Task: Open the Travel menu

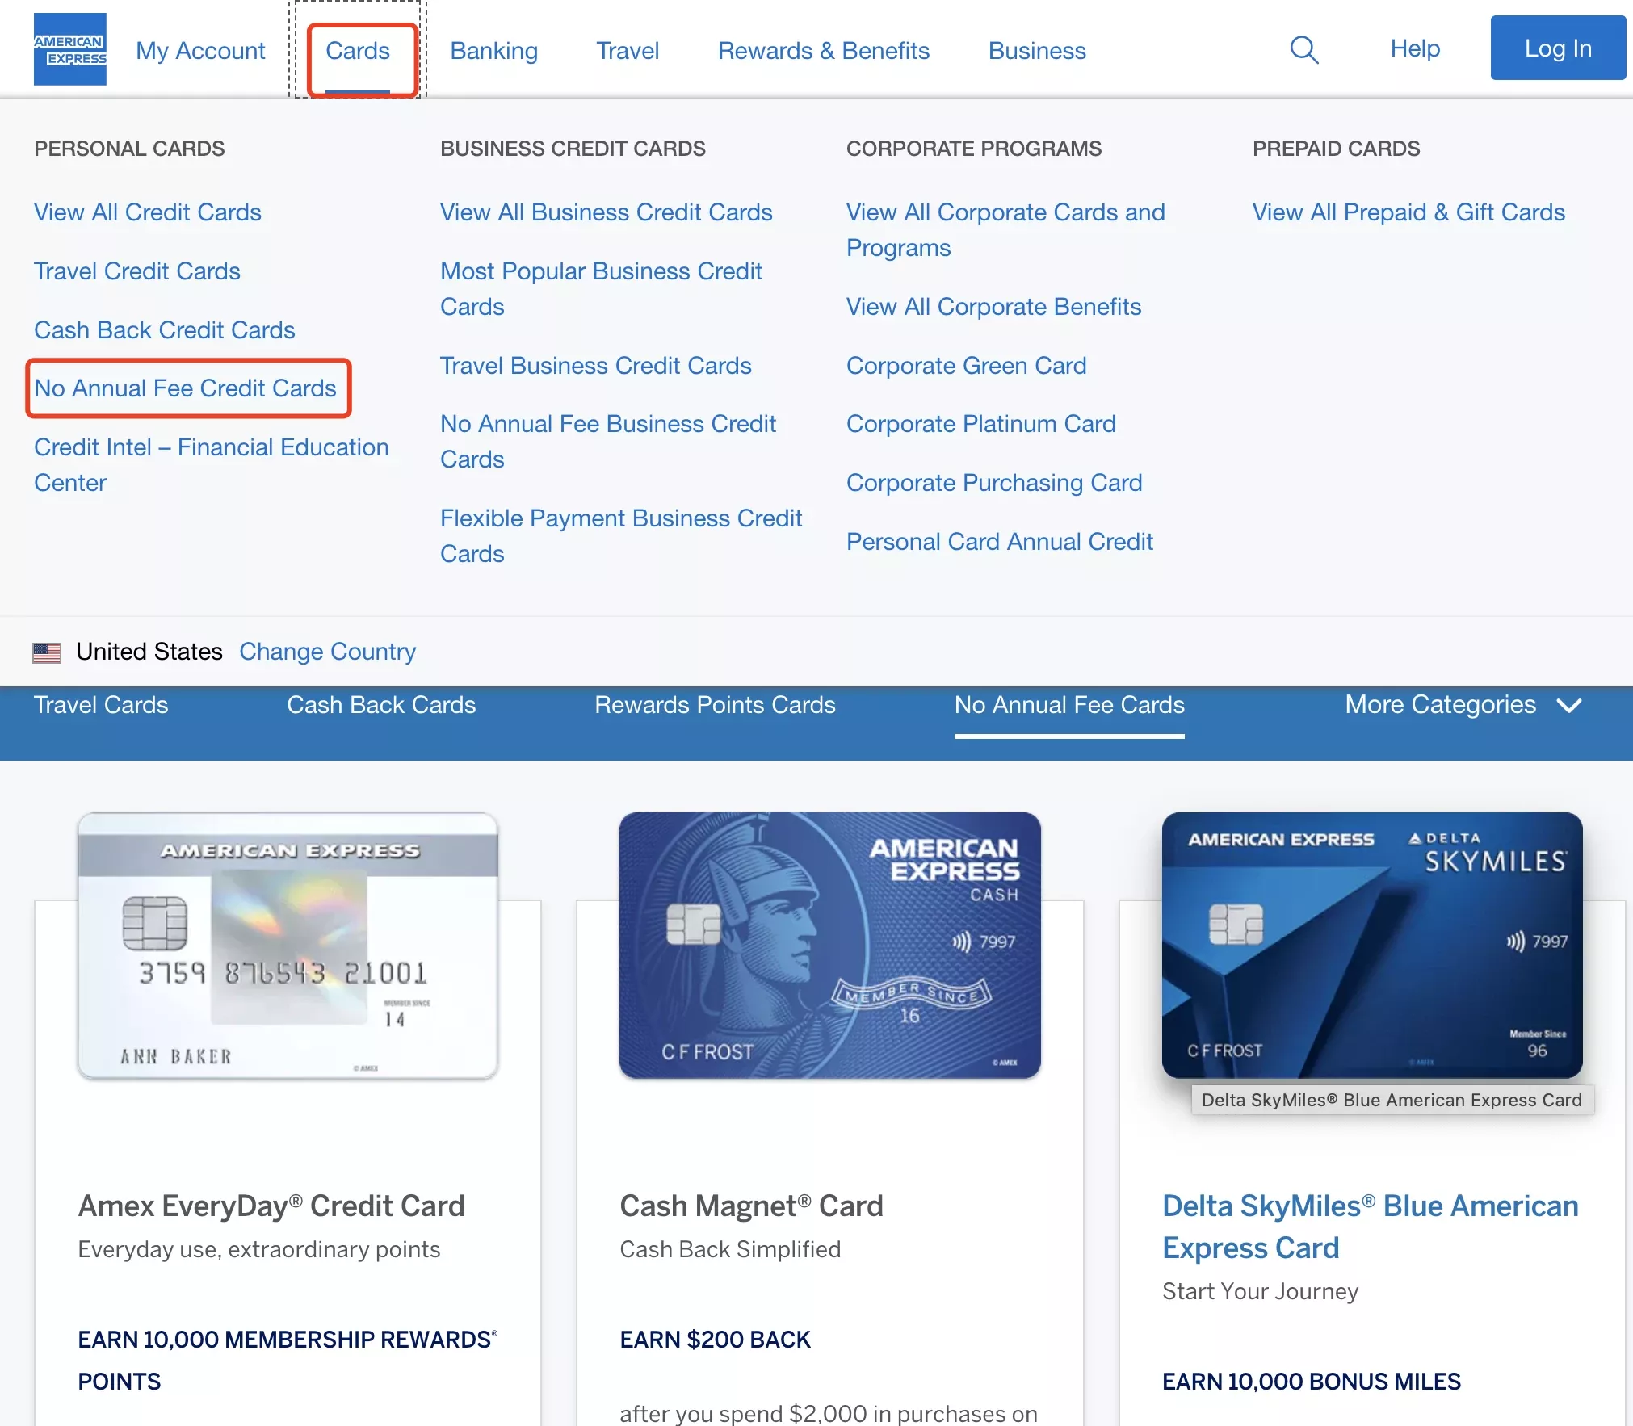Action: click(628, 50)
